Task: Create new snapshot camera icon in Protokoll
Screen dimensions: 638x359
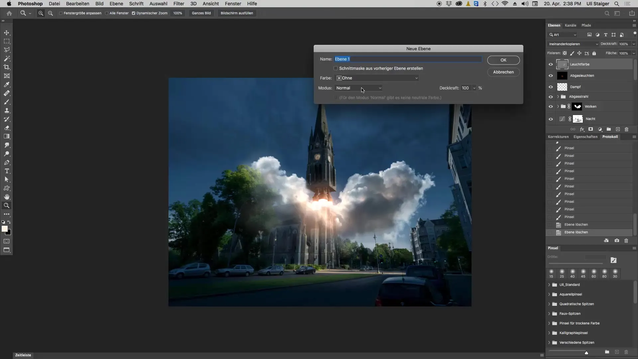Action: [617, 240]
